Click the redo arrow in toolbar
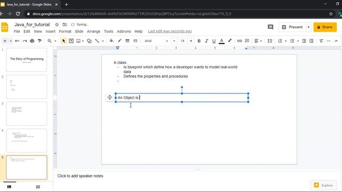 tap(25, 41)
